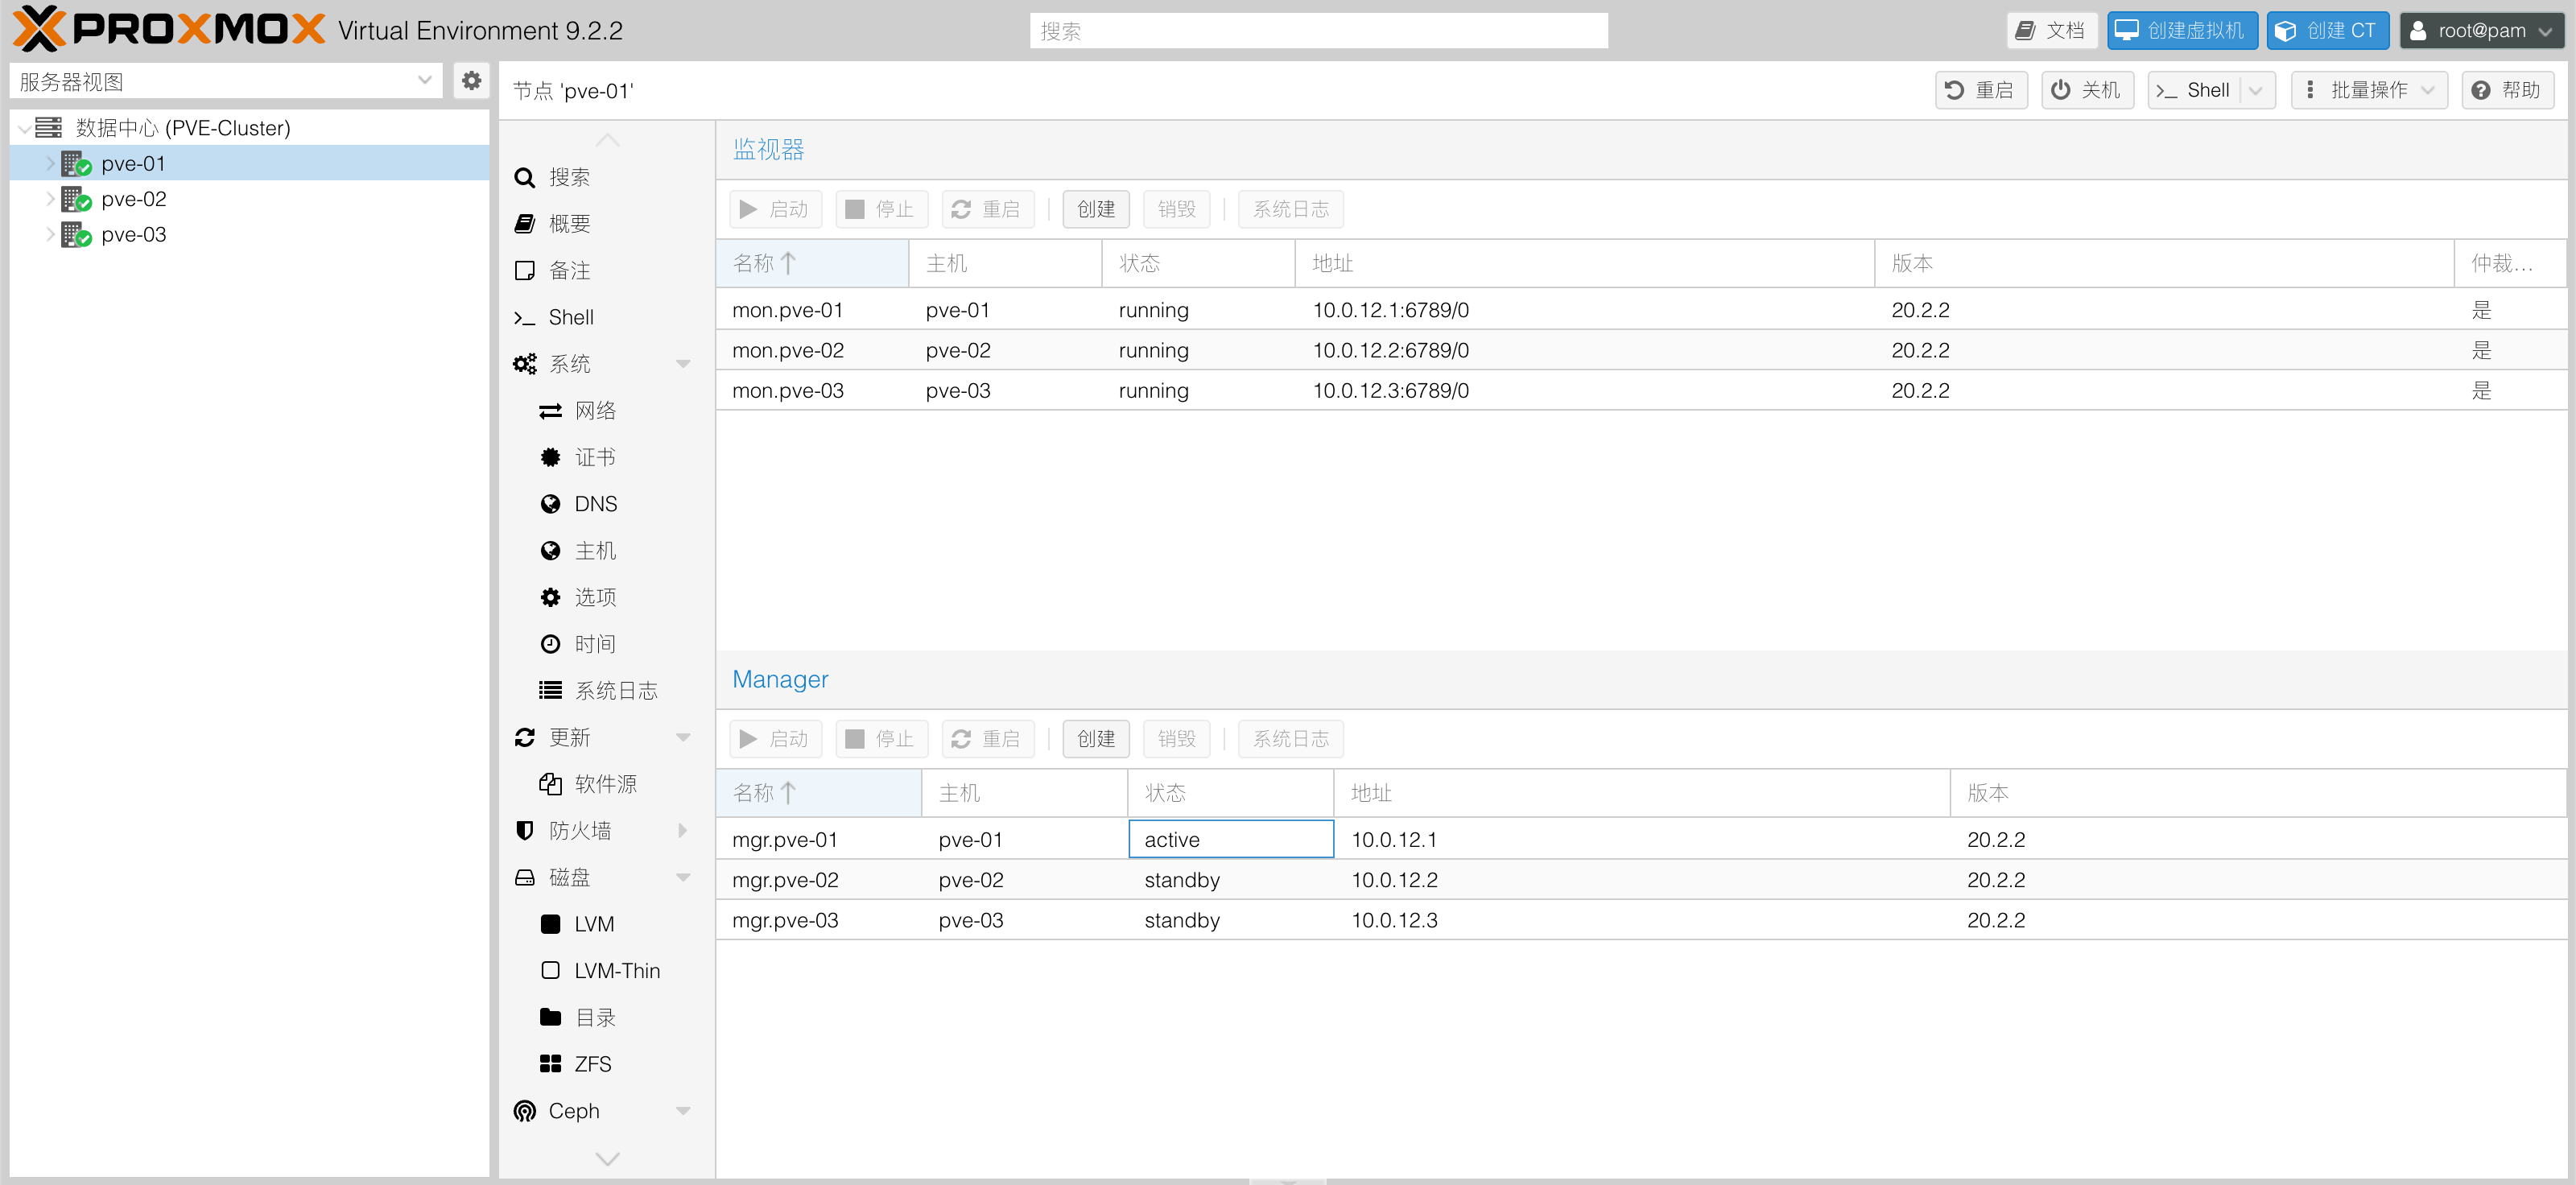The width and height of the screenshot is (2576, 1185).
Task: Sort managers by 版本 column header
Action: coord(2258,793)
